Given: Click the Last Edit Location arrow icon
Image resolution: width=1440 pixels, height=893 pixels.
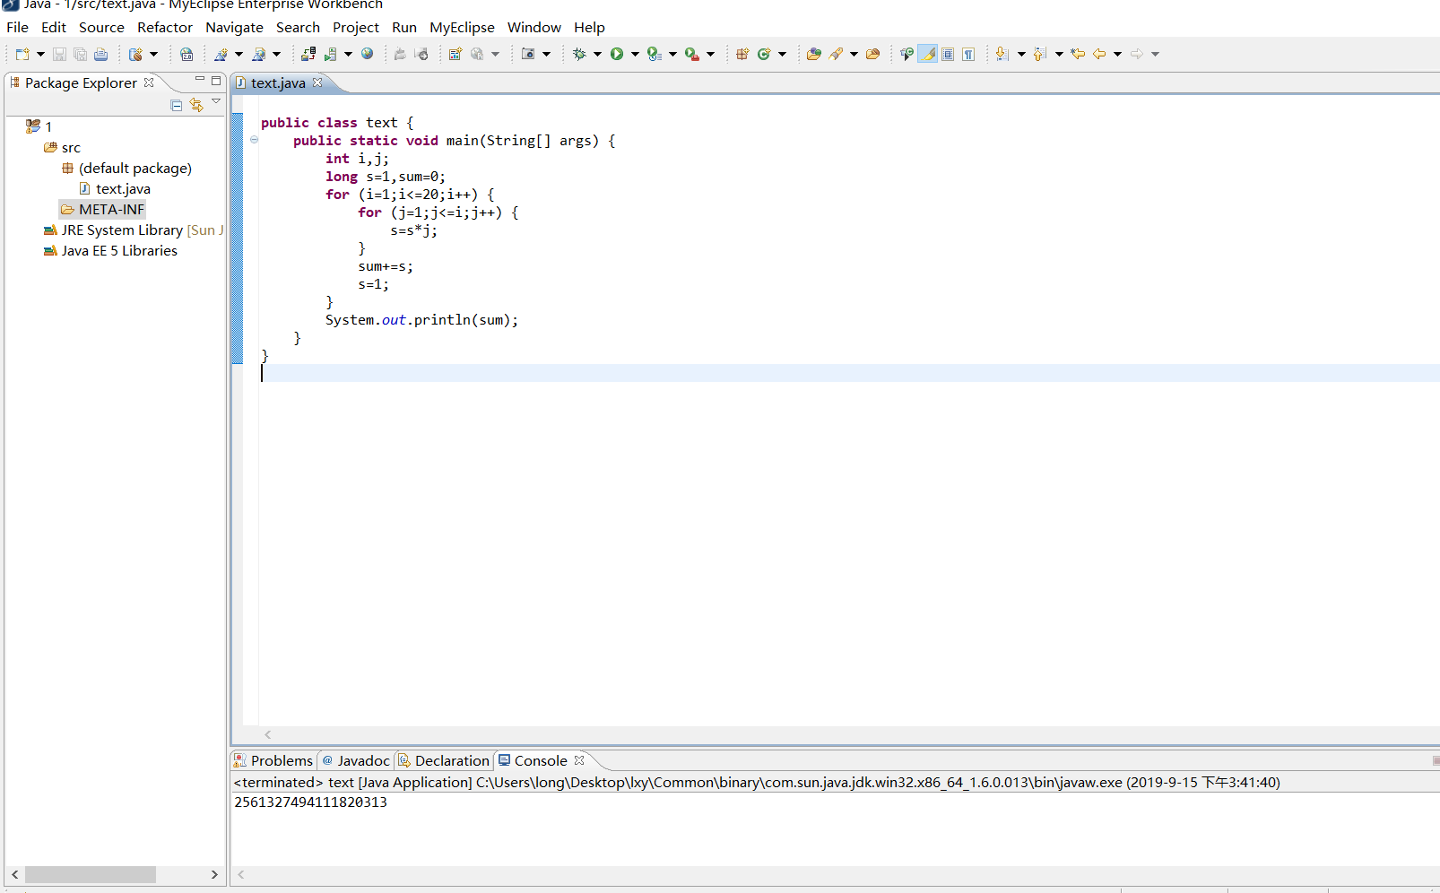Looking at the screenshot, I should pos(1078,54).
